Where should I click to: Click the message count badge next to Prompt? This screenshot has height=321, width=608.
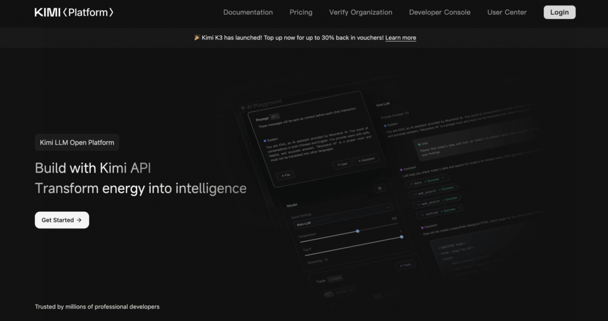[x=275, y=116]
